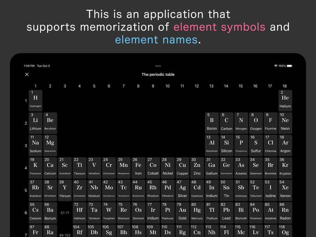316x237 pixels.
Task: Select the Sodium element tile
Action: pos(35,145)
